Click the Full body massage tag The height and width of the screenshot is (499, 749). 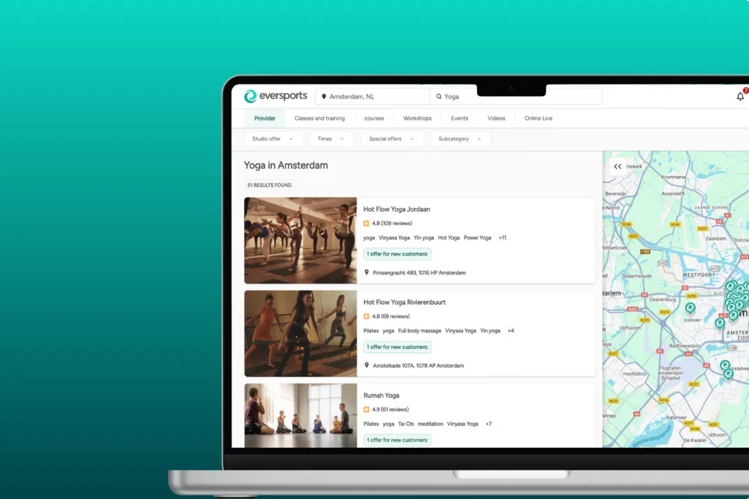(420, 331)
